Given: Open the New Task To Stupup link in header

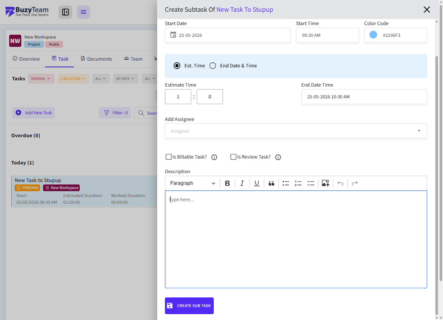Looking at the screenshot, I should (x=245, y=10).
